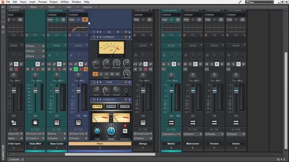Expand the EQ module with the fly-out arrows
This screenshot has height=162, width=289.
[118, 32]
